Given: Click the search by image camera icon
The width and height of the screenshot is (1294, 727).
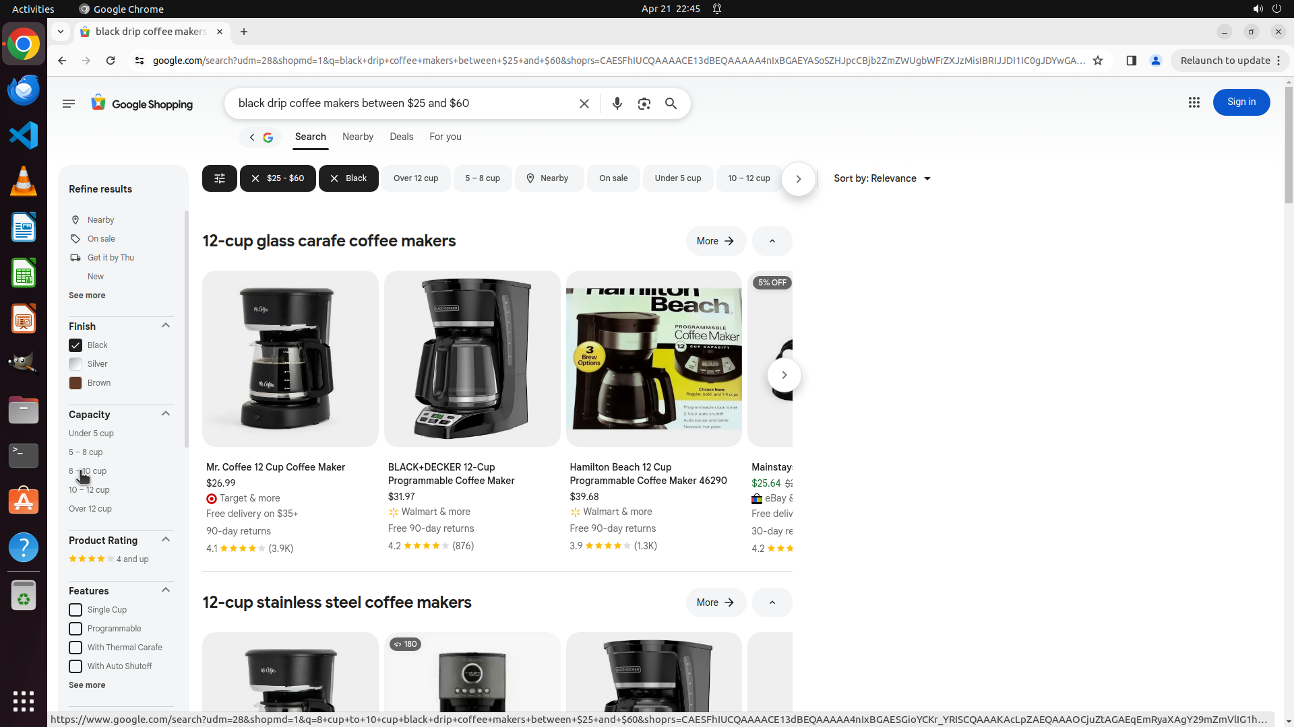Looking at the screenshot, I should pos(644,104).
